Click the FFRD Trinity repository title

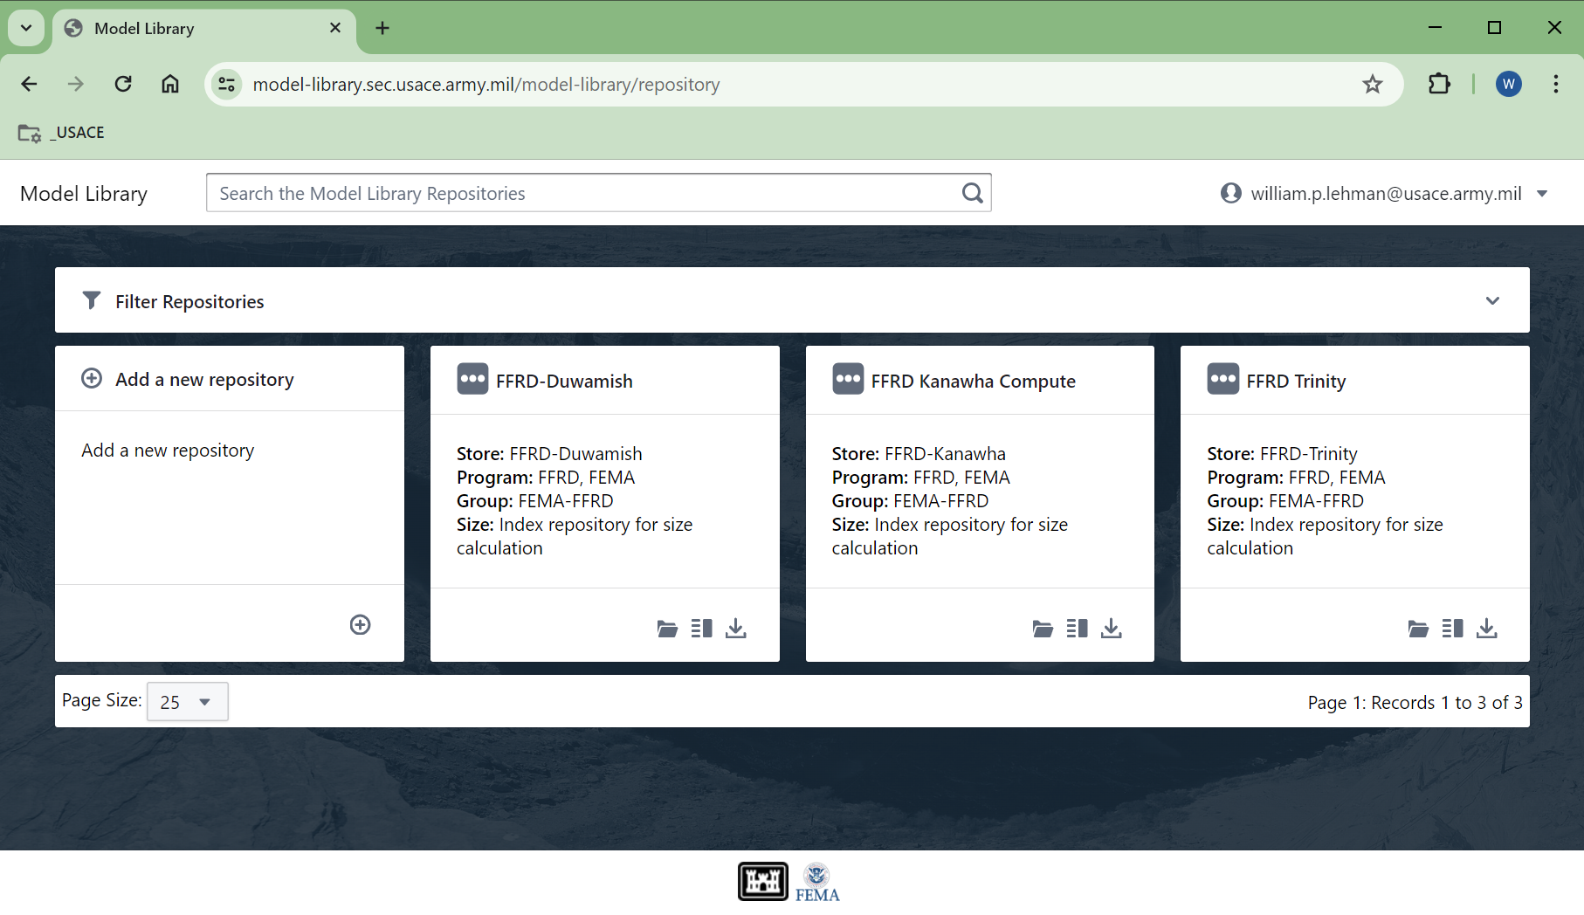[1296, 382]
